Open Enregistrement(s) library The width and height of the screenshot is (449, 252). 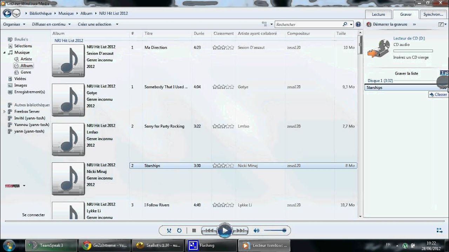pyautogui.click(x=29, y=92)
